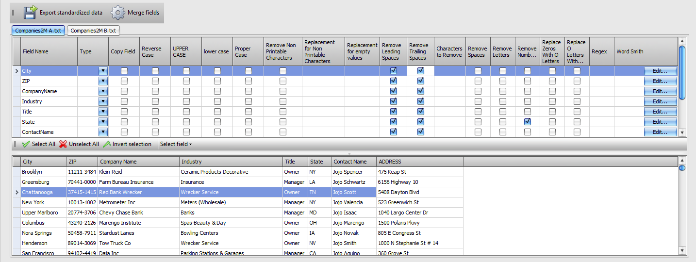Viewport: 696px width, 262px height.
Task: Click the field grid vertical scrollbar thumb
Action: coord(682,73)
